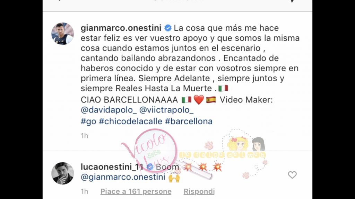Click the verified badge next to gianmarco.onestini
The image size is (355, 199).
click(x=168, y=28)
